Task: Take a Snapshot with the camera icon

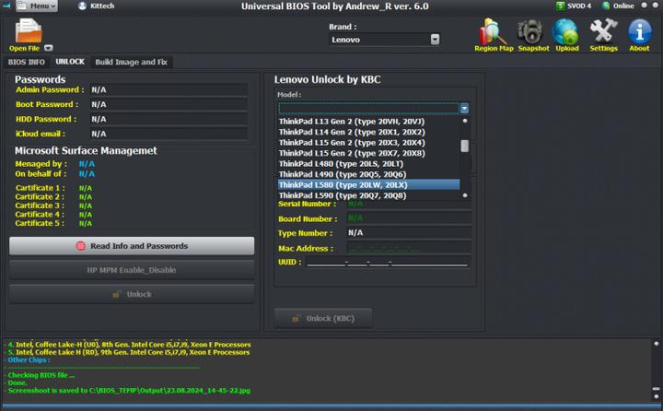Action: [533, 33]
